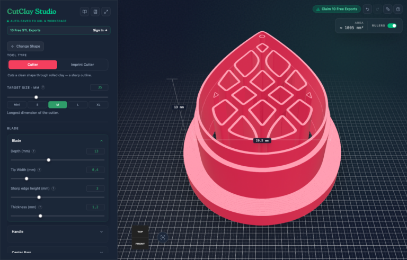Image resolution: width=407 pixels, height=260 pixels.
Task: Click the Sharp edge height slider handle
Action: (39, 198)
